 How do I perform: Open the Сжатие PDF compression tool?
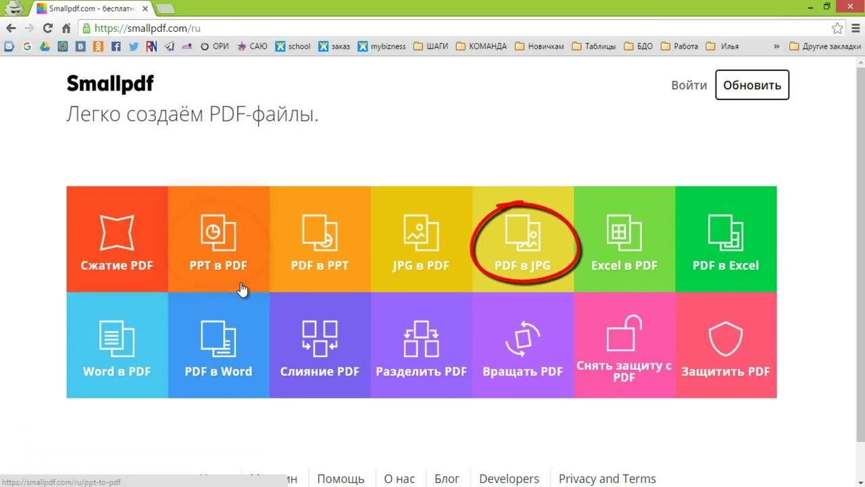(x=117, y=239)
